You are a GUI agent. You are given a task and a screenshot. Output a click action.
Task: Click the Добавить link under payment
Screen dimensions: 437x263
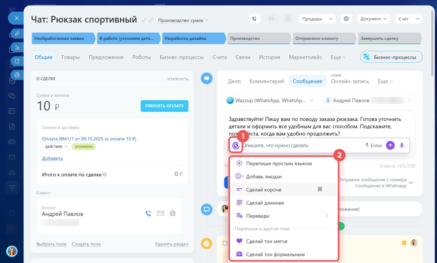coord(53,158)
